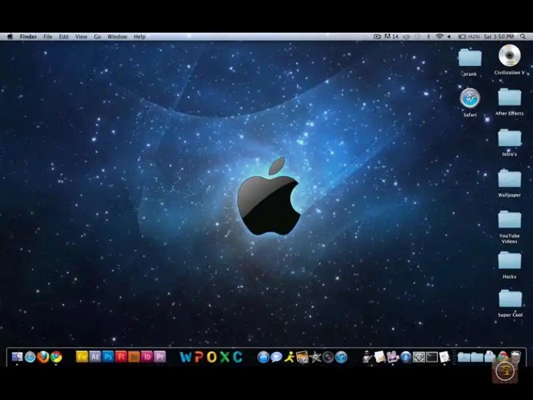Screen dimensions: 533x400
Task: Launch Google Chrome from the dock
Action: coord(57,357)
